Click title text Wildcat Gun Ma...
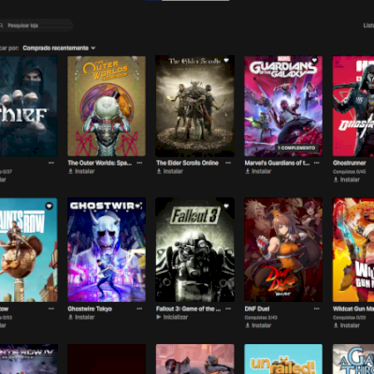374x374 pixels. click(x=353, y=309)
